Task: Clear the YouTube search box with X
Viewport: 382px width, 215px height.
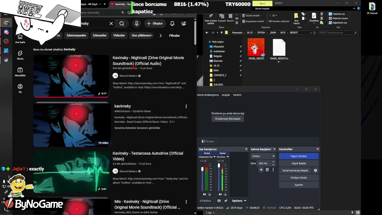Action: point(111,24)
